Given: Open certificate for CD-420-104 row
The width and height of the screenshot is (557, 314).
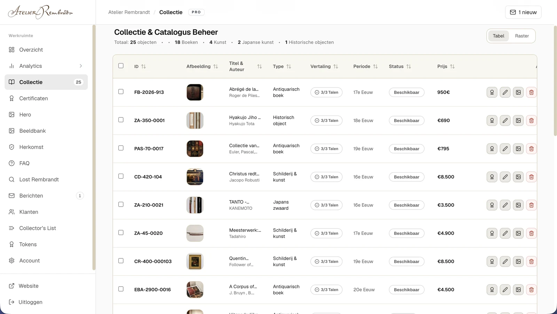Looking at the screenshot, I should pos(492,177).
